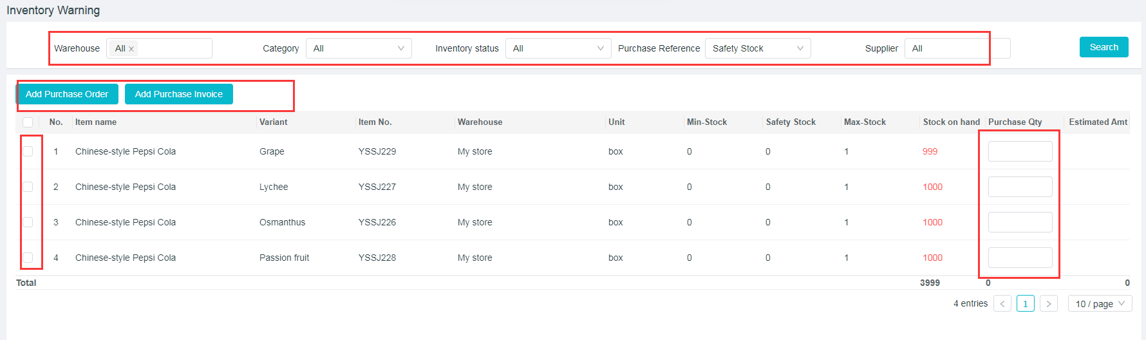Focus Purchase Qty field for Grape row
1146x340 pixels.
(1020, 151)
